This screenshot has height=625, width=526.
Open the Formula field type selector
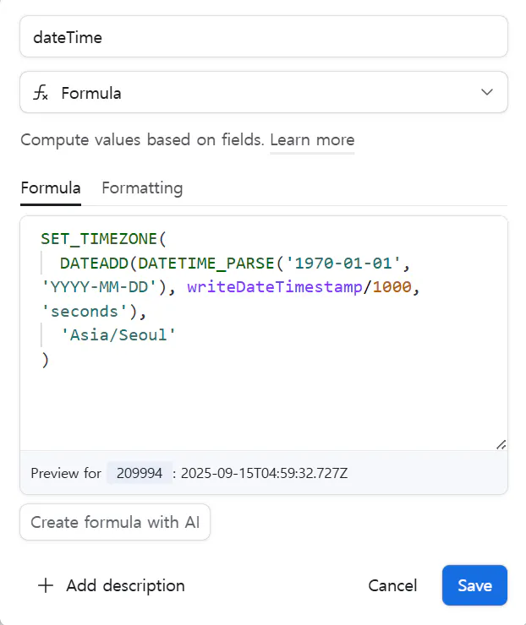263,93
